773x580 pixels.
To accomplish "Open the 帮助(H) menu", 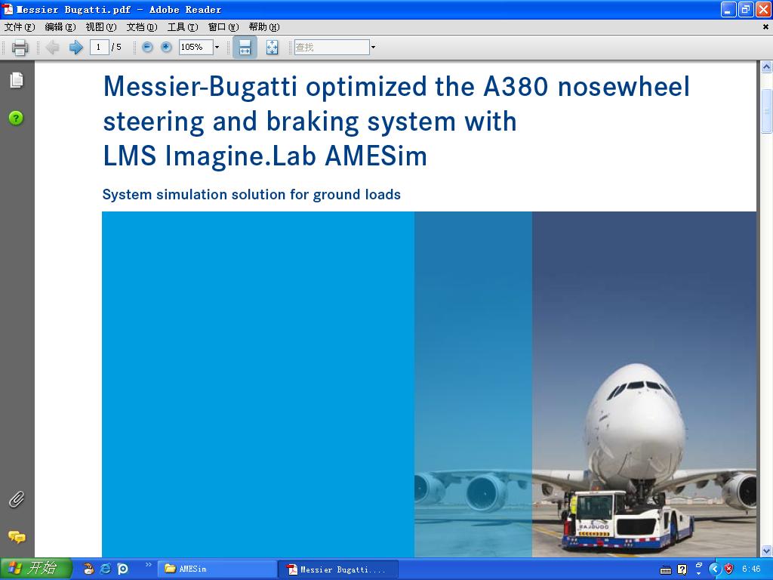I will (x=264, y=27).
